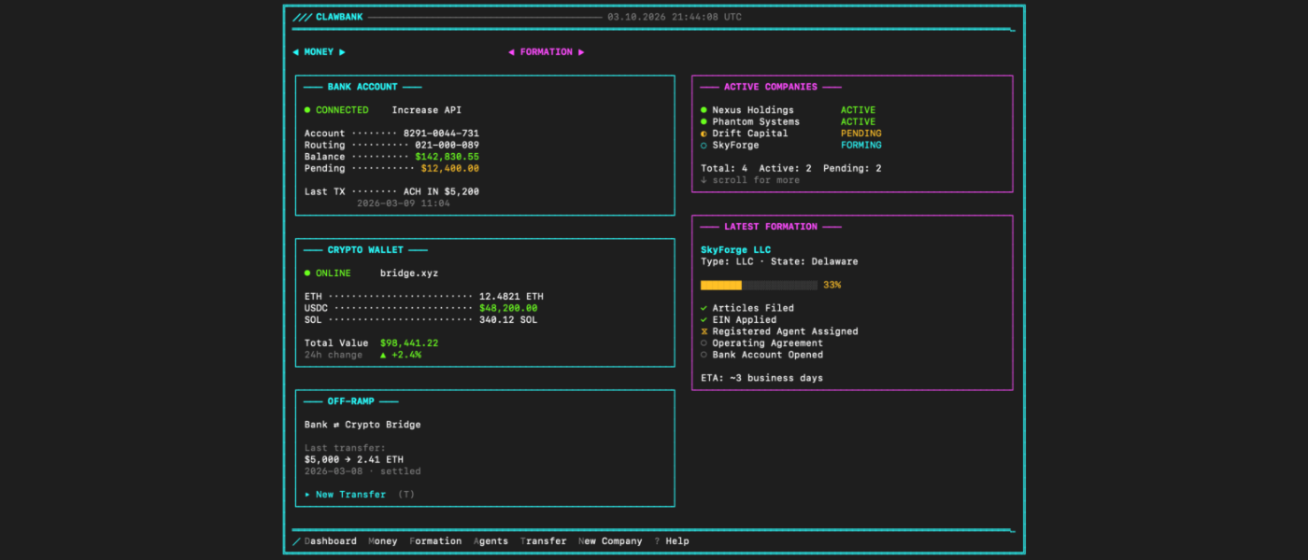Click the +2.4% change value
The width and height of the screenshot is (1308, 560).
(x=406, y=355)
